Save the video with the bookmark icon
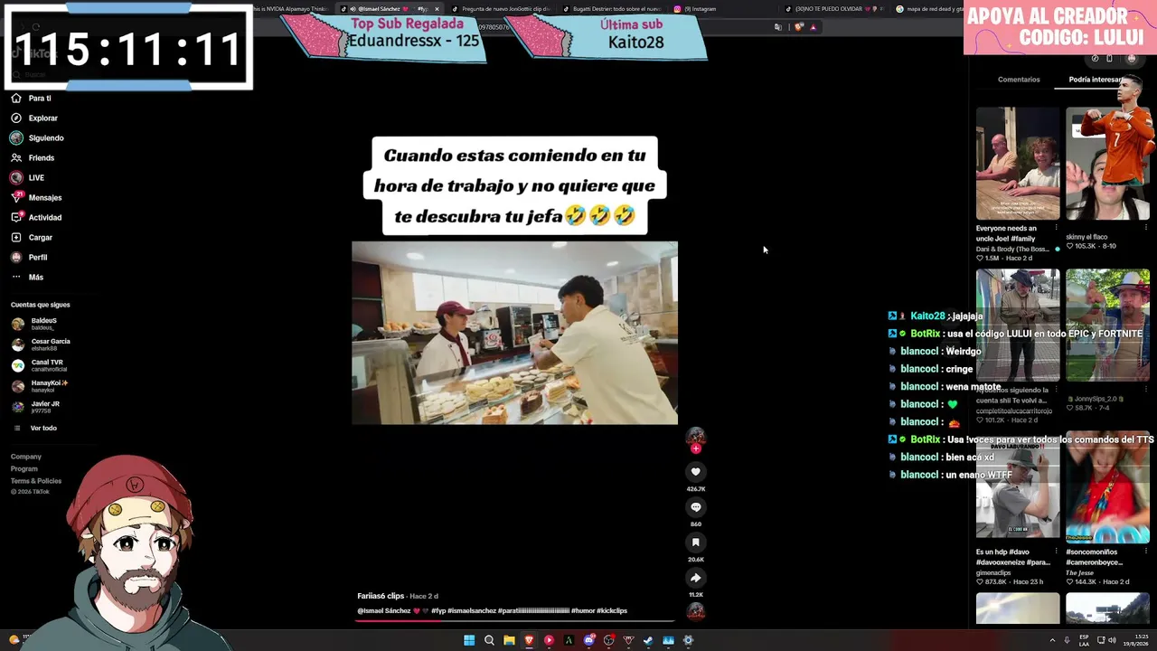Viewport: 1157px width, 651px height. click(x=695, y=542)
